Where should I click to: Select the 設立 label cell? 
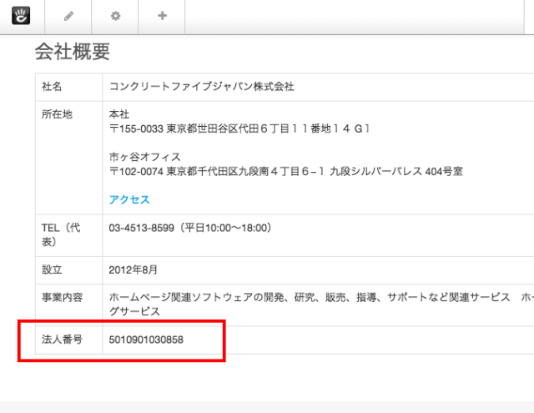pyautogui.click(x=68, y=270)
